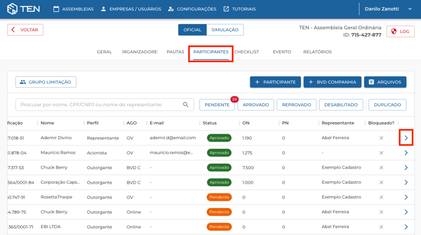Open details arrow for Mauricio Ramos
The image size is (421, 235).
click(x=406, y=153)
